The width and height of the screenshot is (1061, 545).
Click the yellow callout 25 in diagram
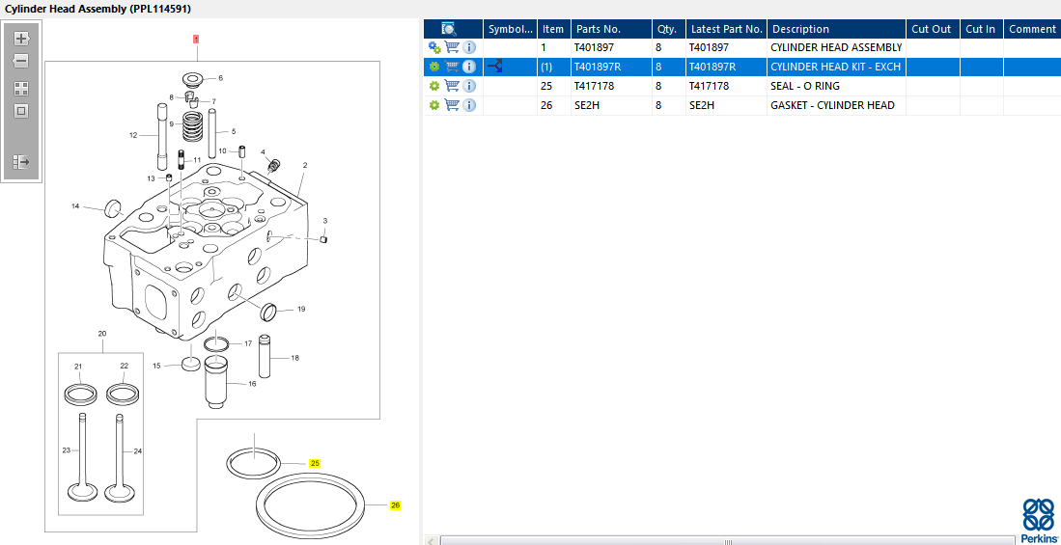[x=315, y=464]
